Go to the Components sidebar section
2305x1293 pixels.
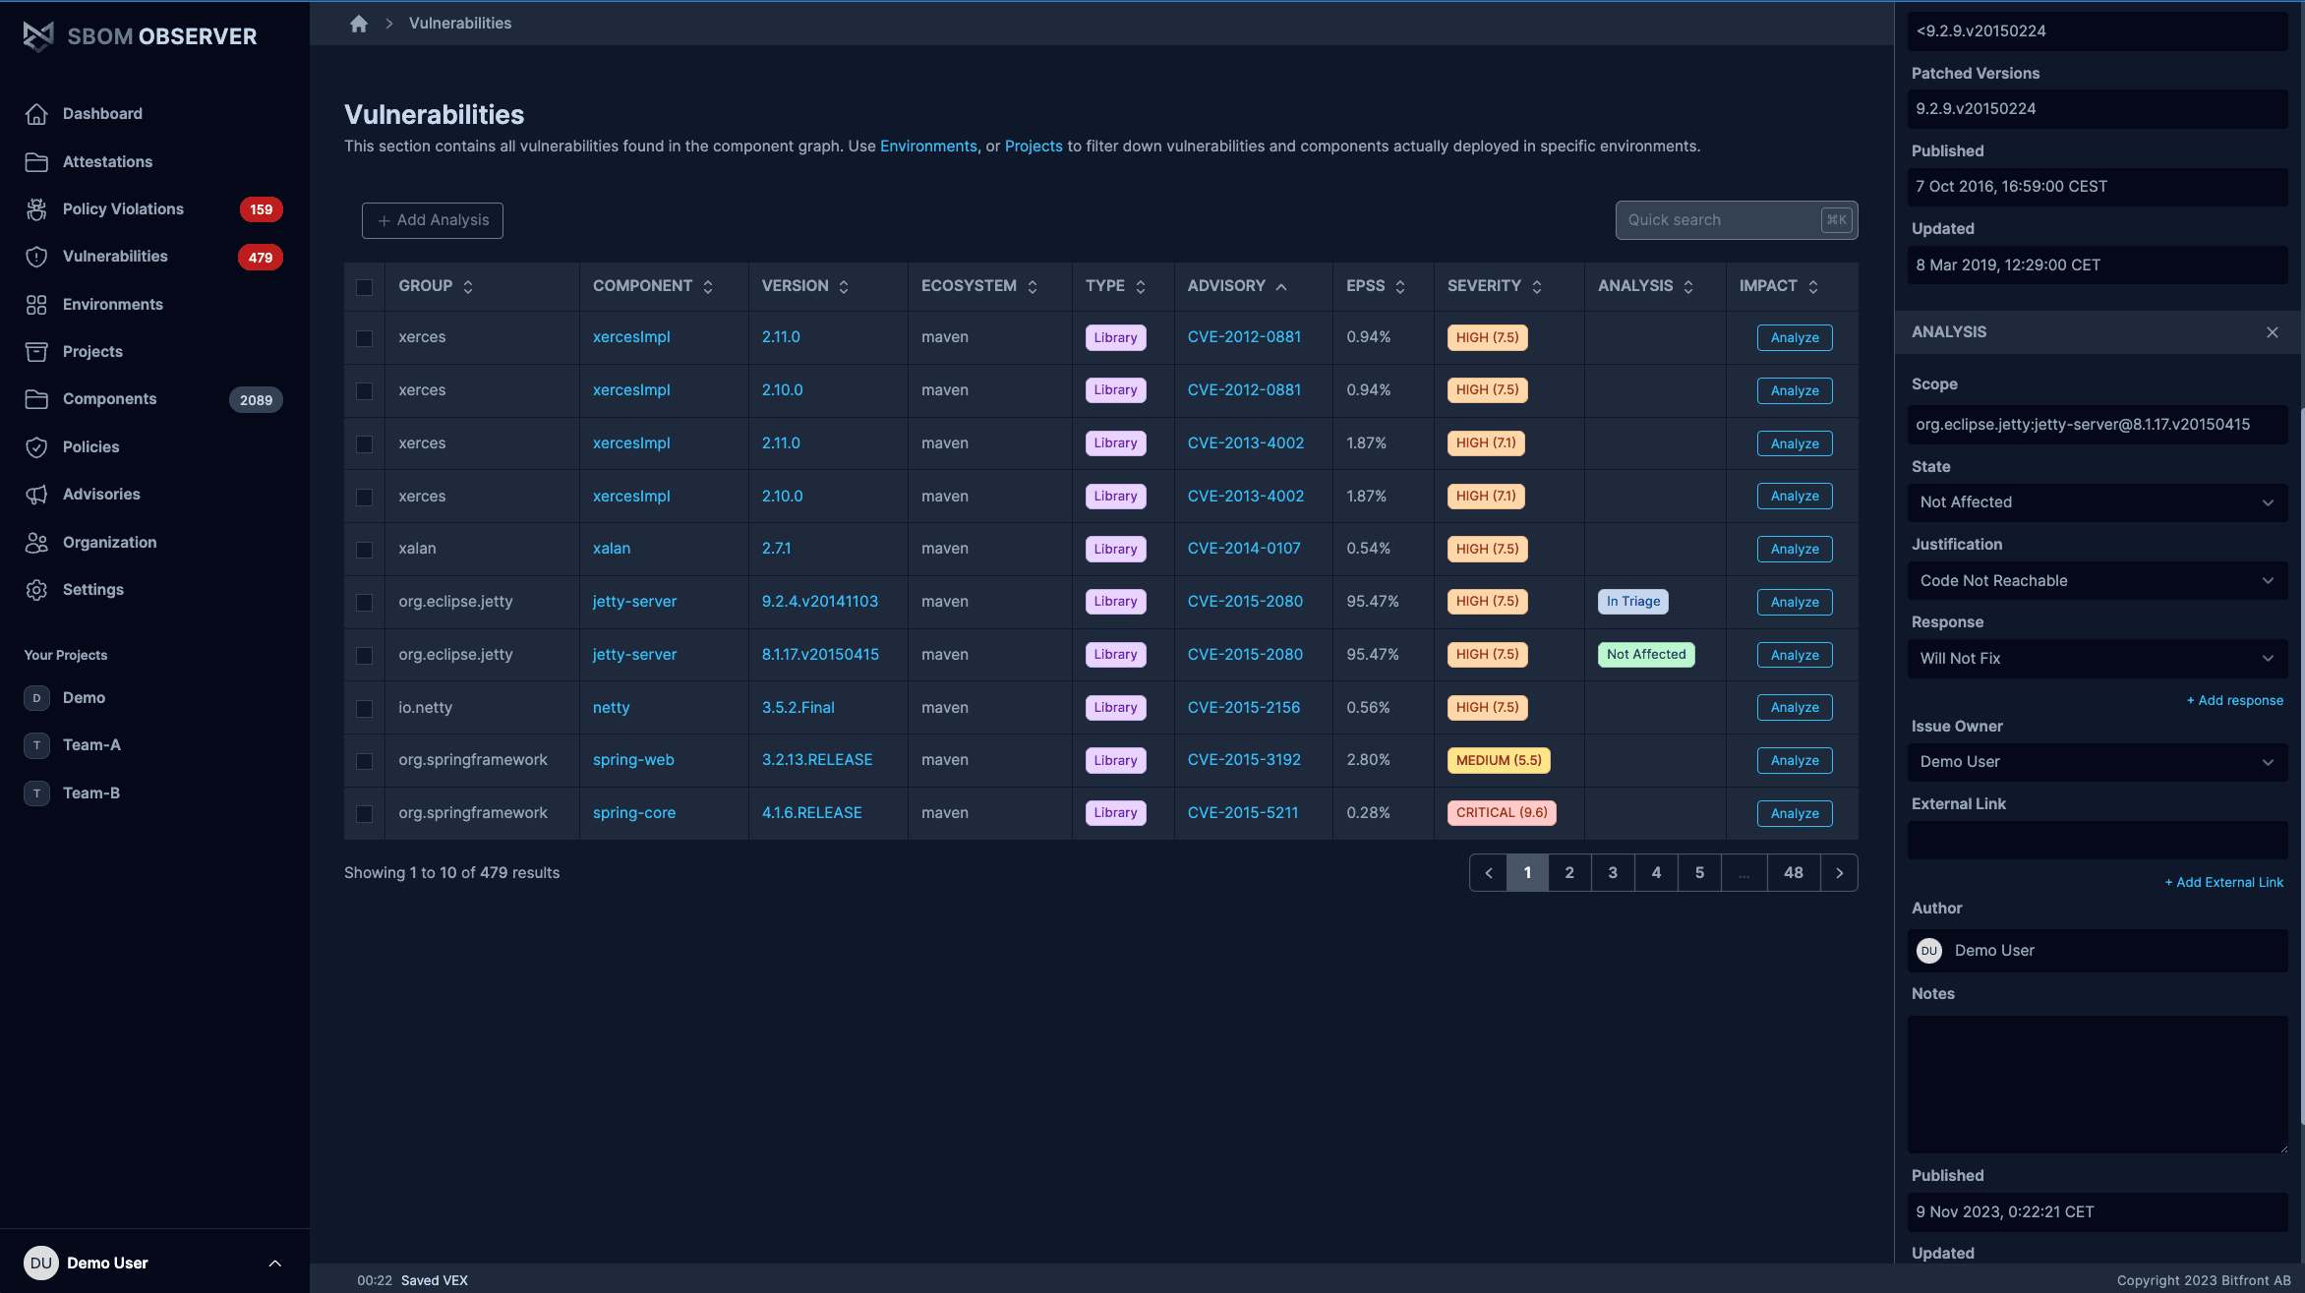tap(109, 399)
